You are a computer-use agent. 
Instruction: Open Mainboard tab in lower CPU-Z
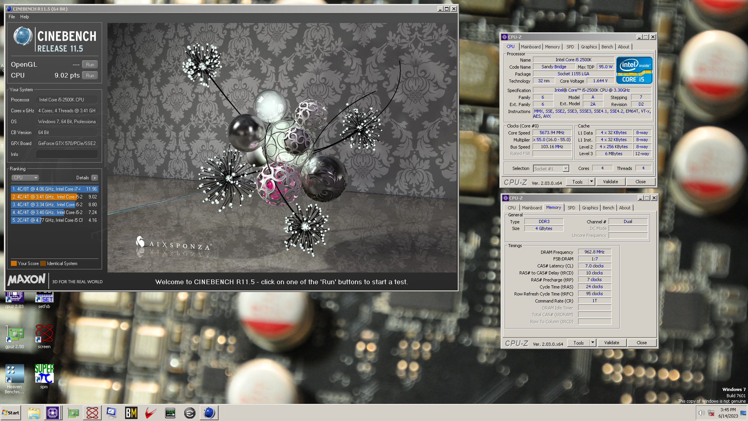coord(532,208)
